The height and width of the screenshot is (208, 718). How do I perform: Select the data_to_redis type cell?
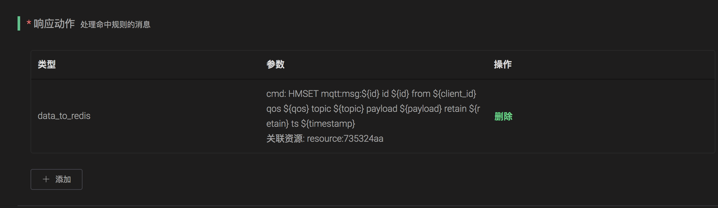pyautogui.click(x=64, y=116)
